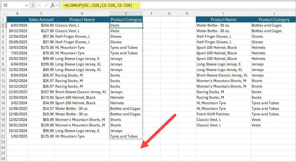Select column E header
Viewport: 296px width, 162px height.
pyautogui.click(x=126, y=13)
